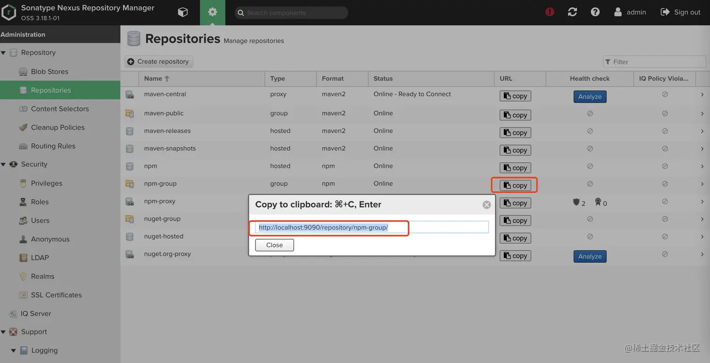Copy URL for nuget-hosted
This screenshot has height=363, width=710.
click(515, 239)
